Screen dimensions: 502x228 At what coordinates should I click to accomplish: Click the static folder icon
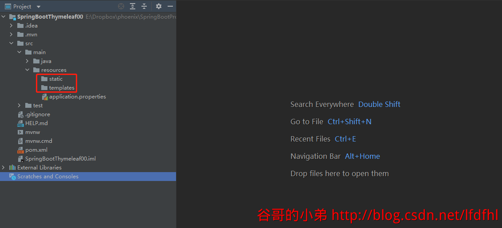[44, 79]
